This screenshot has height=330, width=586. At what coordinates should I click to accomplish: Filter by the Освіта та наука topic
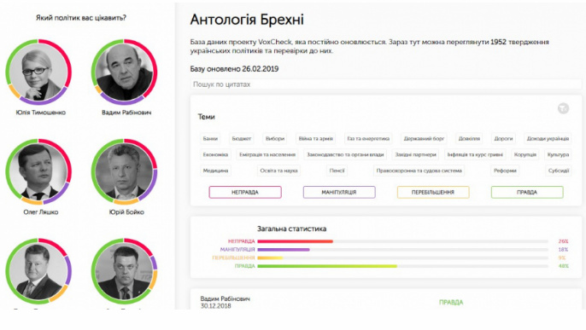(278, 171)
